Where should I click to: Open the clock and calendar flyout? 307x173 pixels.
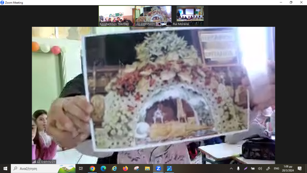point(288,168)
